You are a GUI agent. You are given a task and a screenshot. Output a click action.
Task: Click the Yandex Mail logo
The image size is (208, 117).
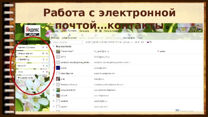pos(32,31)
